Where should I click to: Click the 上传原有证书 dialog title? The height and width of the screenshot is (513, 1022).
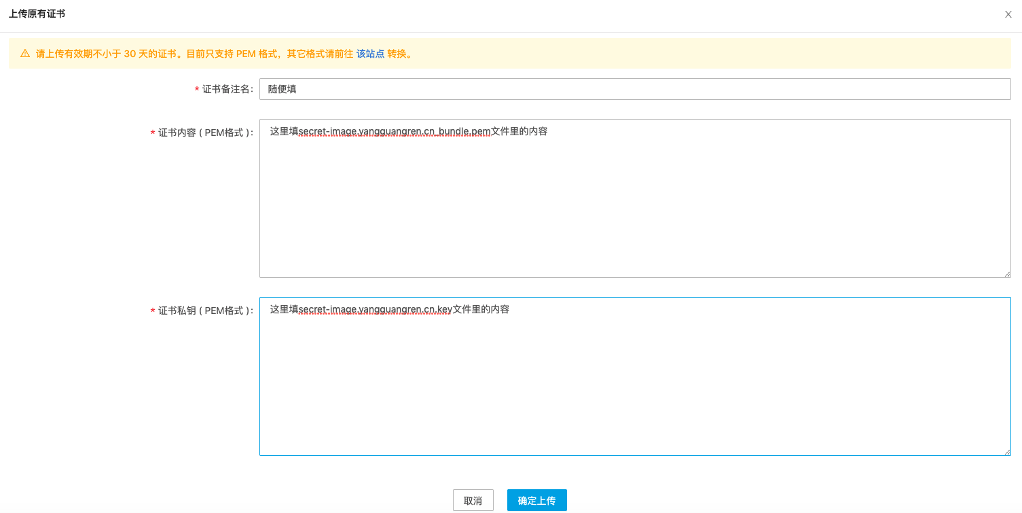[x=37, y=14]
